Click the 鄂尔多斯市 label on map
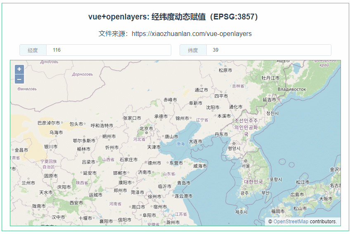Screen dimensions: 350x234 click(84, 141)
